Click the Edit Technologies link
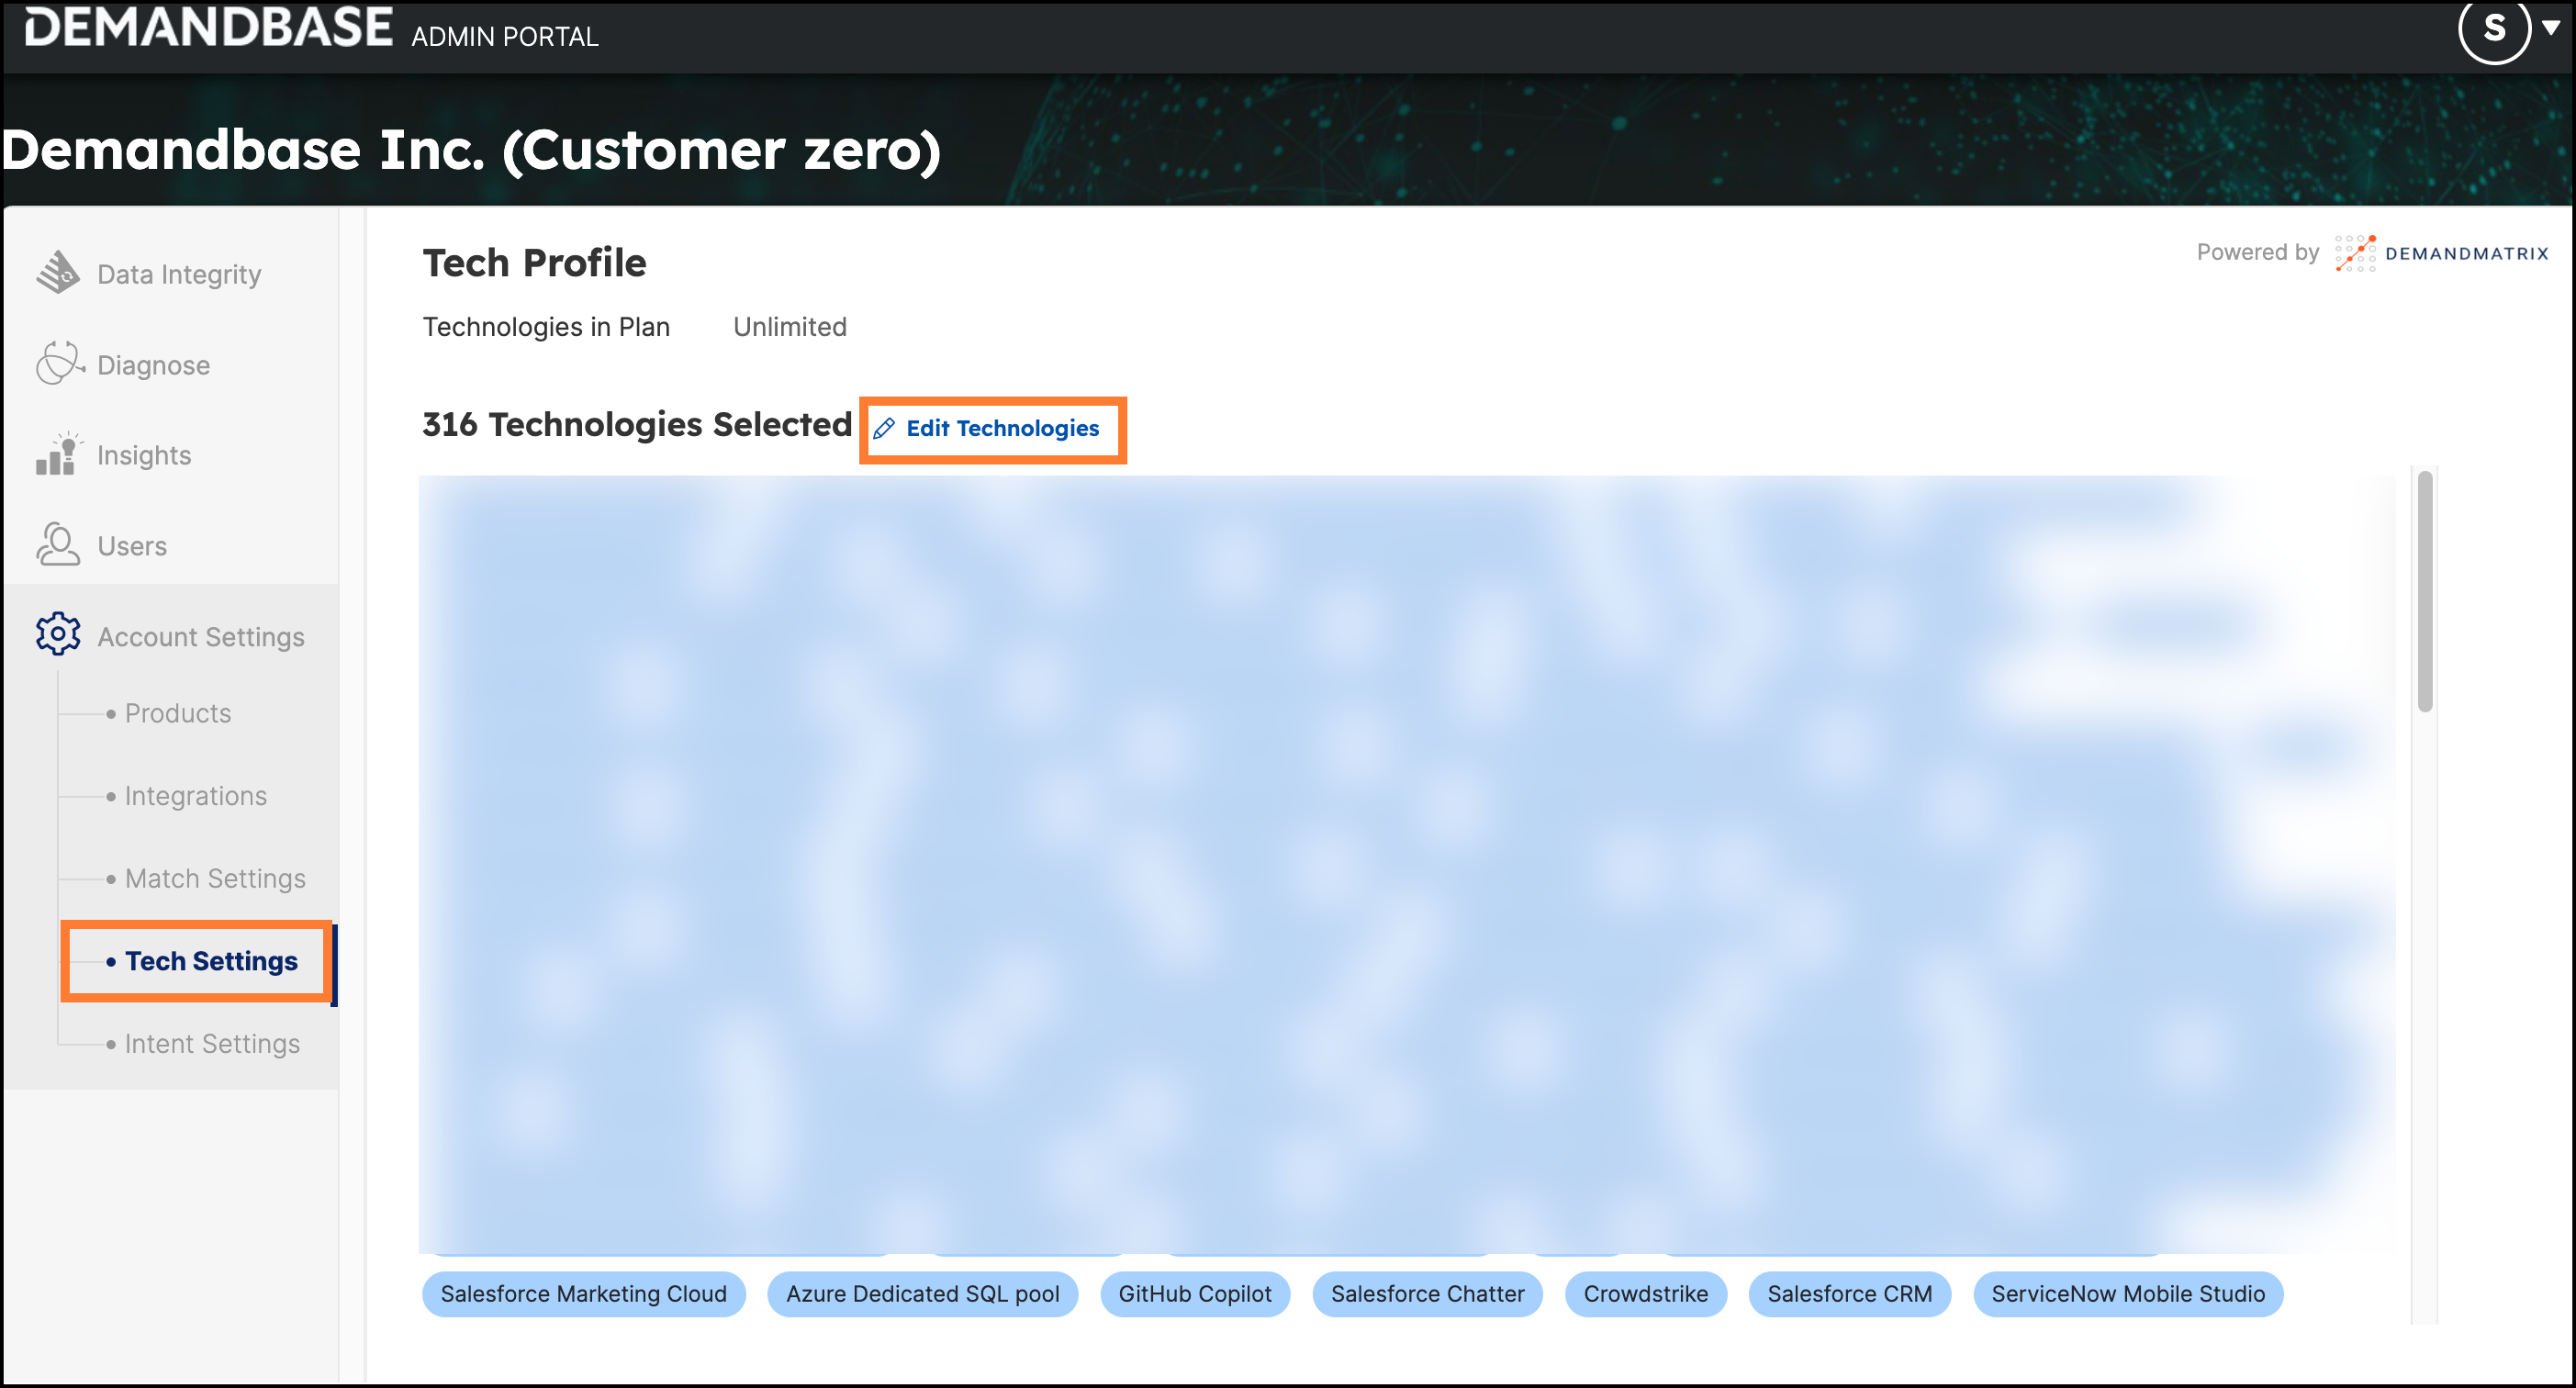The image size is (2576, 1388). (1002, 428)
